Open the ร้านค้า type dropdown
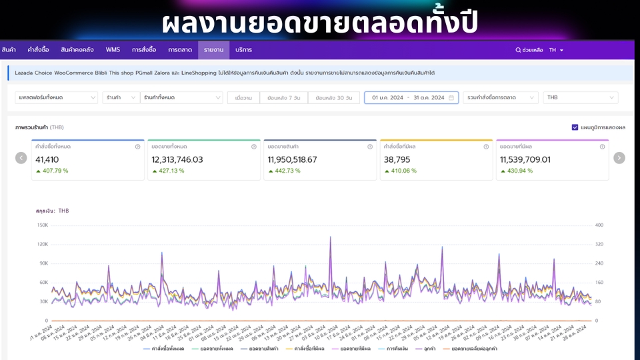This screenshot has height=360, width=640. coord(121,97)
